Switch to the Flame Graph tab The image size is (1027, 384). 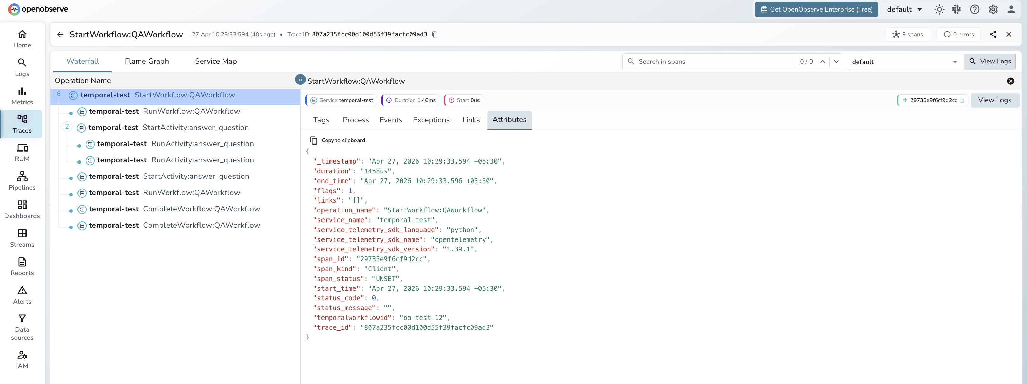click(x=146, y=61)
